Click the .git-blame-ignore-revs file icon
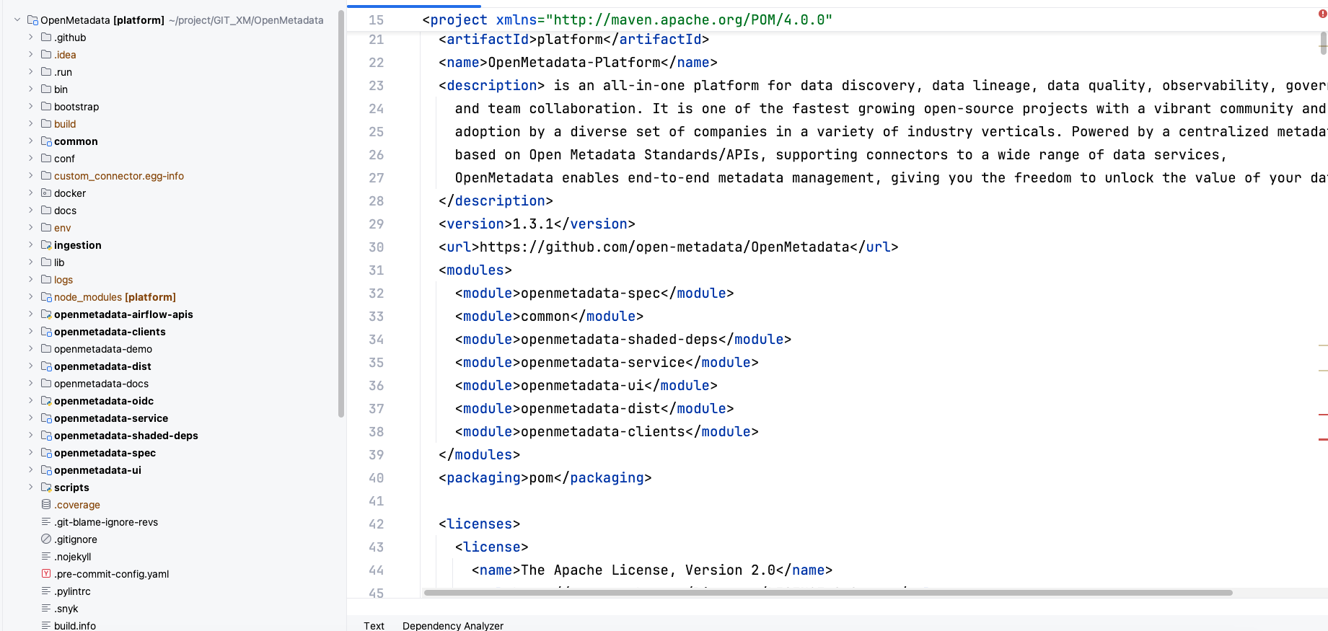The height and width of the screenshot is (631, 1328). pos(46,522)
